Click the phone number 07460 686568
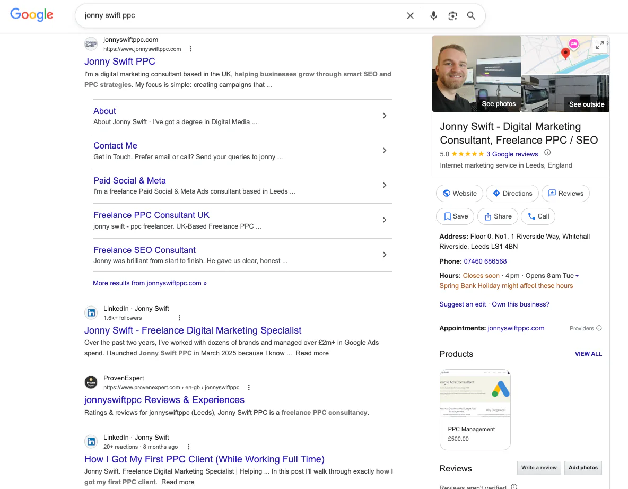628x489 pixels. click(x=485, y=261)
